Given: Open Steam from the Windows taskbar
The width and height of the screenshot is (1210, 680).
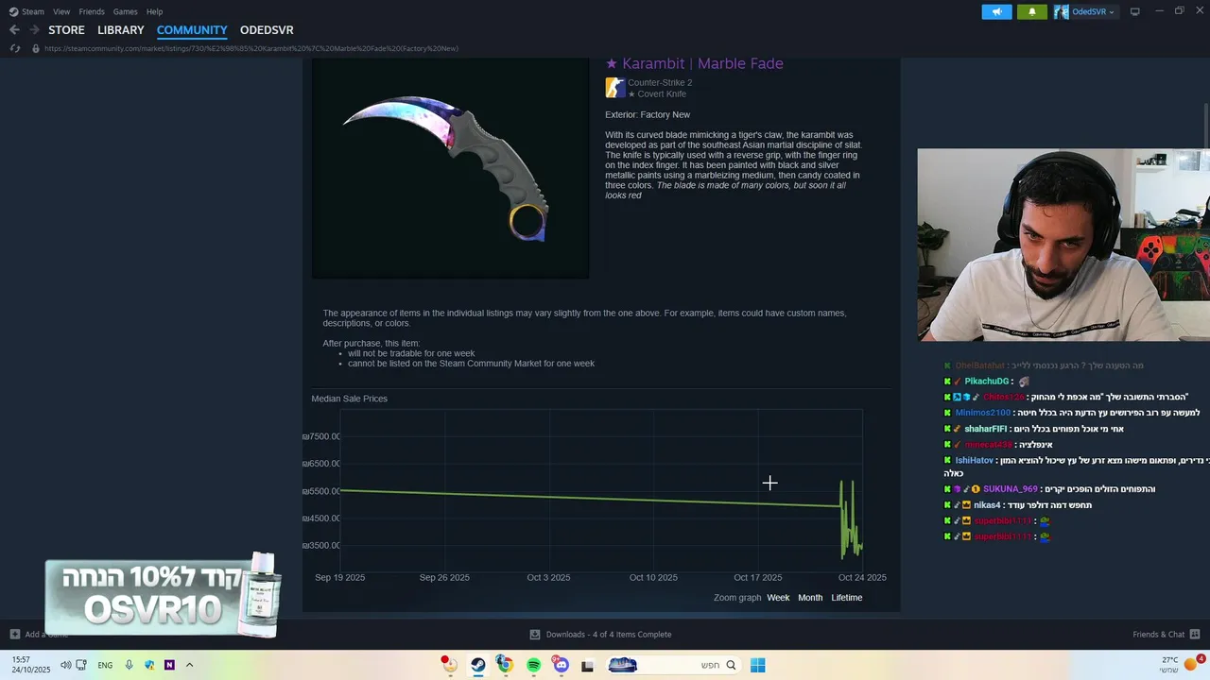Looking at the screenshot, I should (478, 665).
